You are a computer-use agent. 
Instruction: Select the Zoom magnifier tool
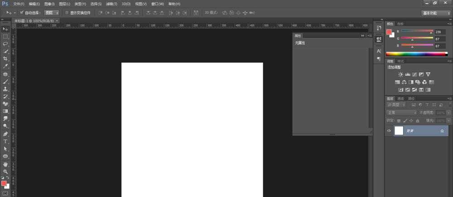pos(5,171)
